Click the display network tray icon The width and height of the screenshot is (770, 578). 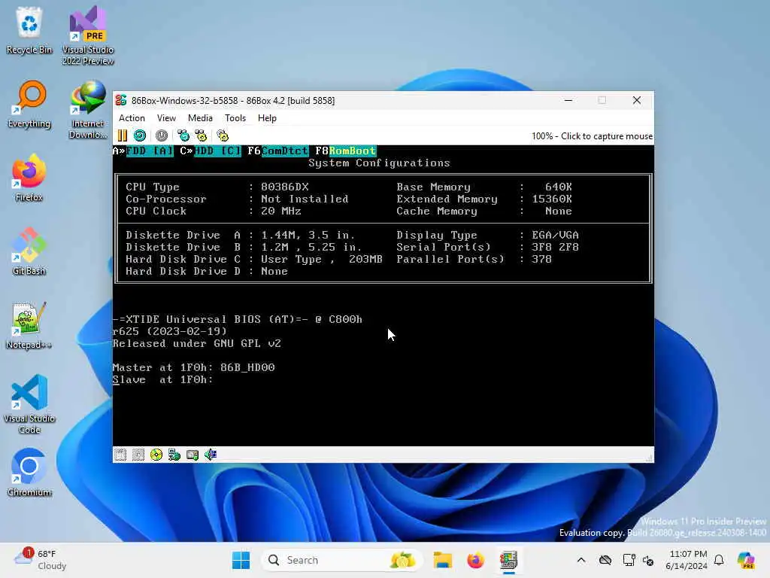coord(628,560)
